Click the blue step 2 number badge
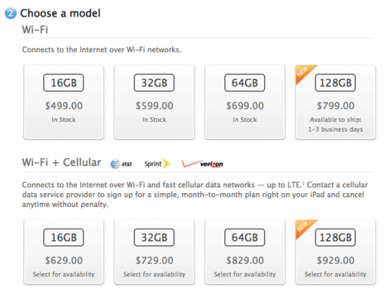Screen dimensions: 384x292 click(11, 13)
